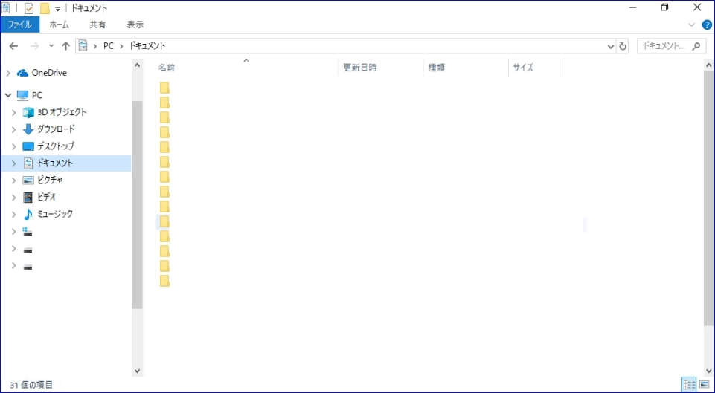This screenshot has height=393, width=715.
Task: Click the back navigation arrow
Action: [x=13, y=46]
